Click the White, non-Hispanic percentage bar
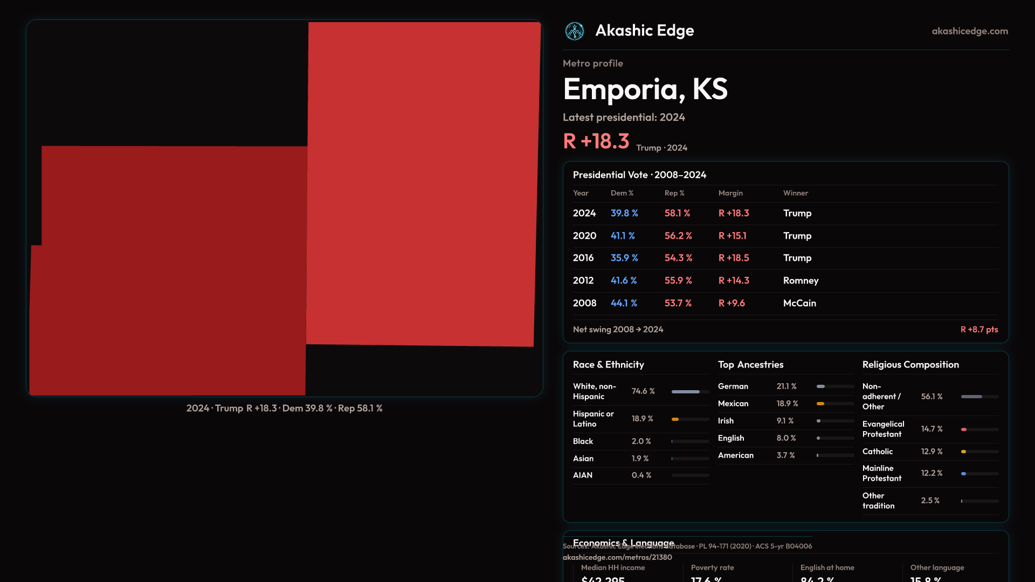 tap(686, 392)
